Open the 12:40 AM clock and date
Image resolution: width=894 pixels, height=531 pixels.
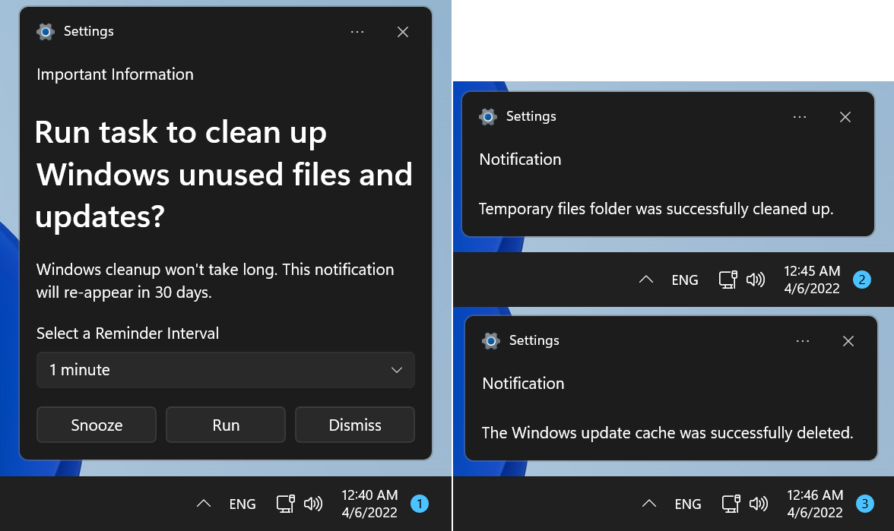click(x=369, y=504)
